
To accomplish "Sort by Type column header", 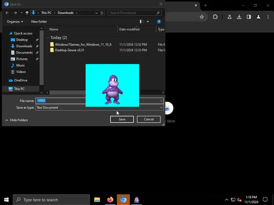I will pos(161,29).
